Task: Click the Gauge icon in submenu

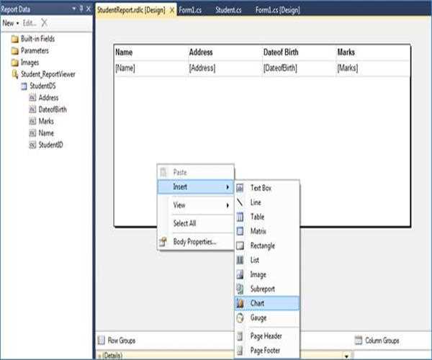Action: tap(240, 318)
